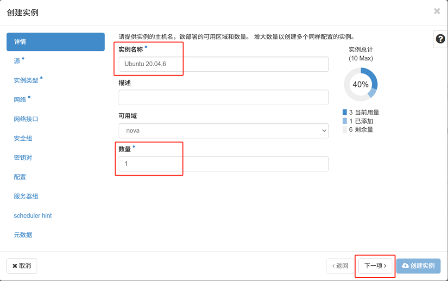Expand the 可用域 nova dropdown

point(223,131)
